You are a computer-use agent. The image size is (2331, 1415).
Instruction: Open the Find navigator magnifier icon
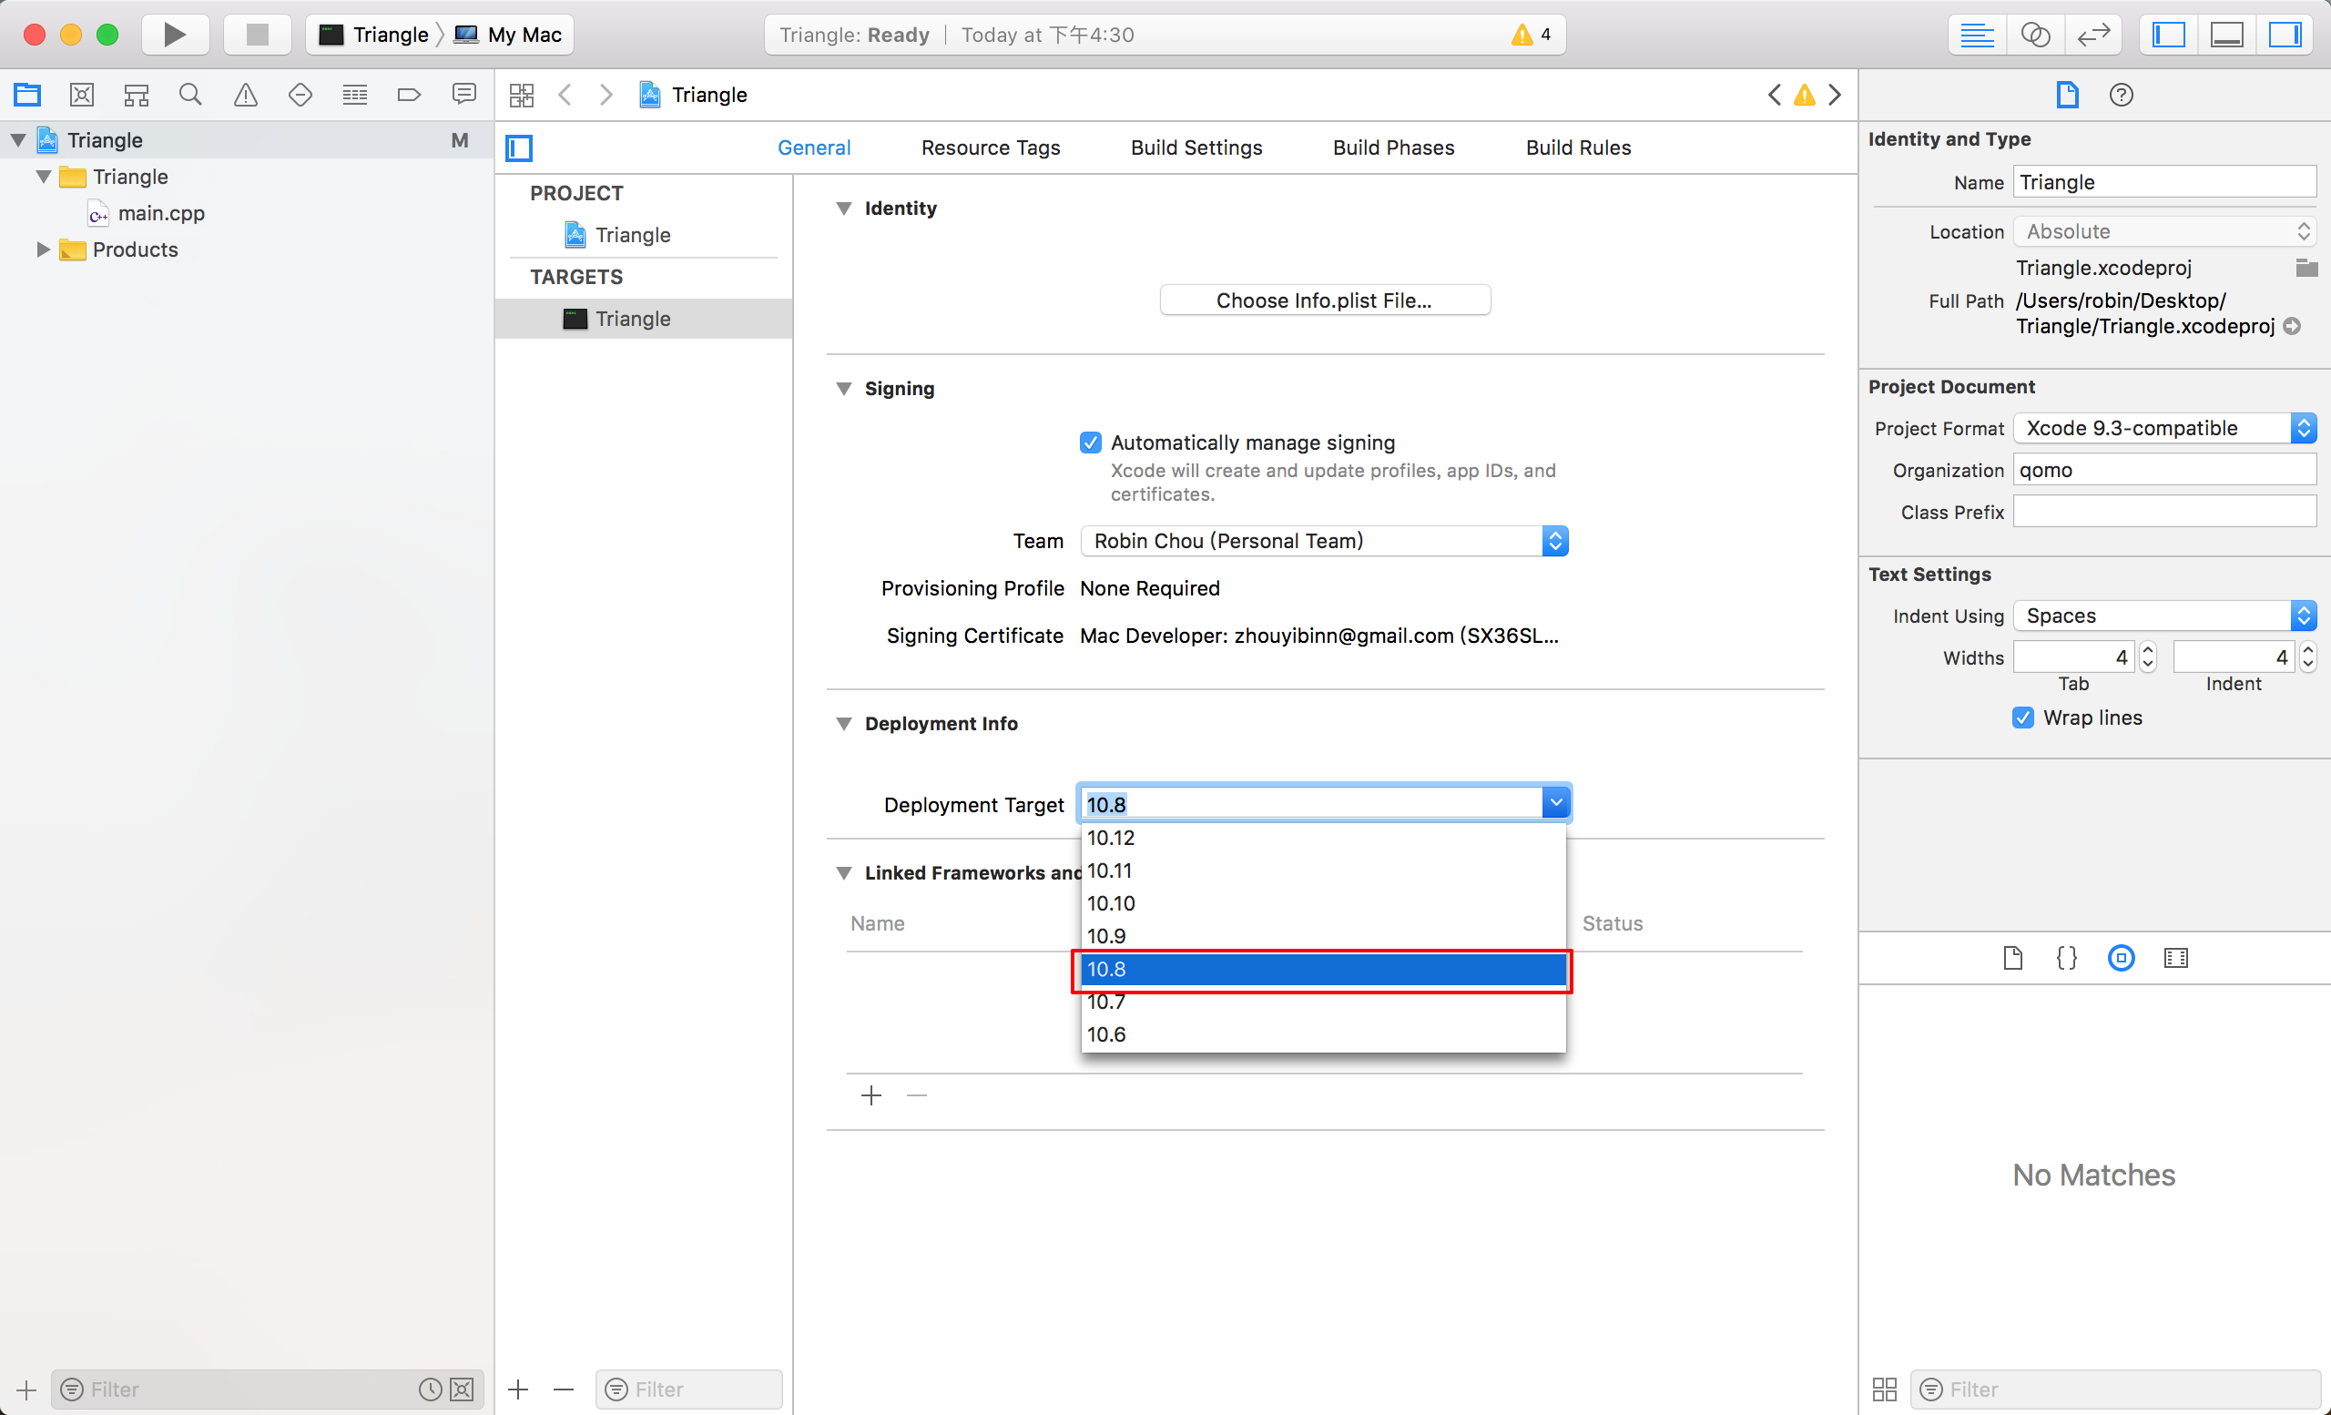pyautogui.click(x=190, y=95)
